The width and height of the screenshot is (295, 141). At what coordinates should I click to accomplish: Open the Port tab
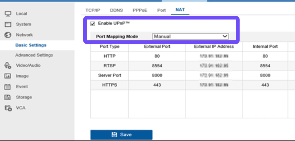[x=161, y=10]
